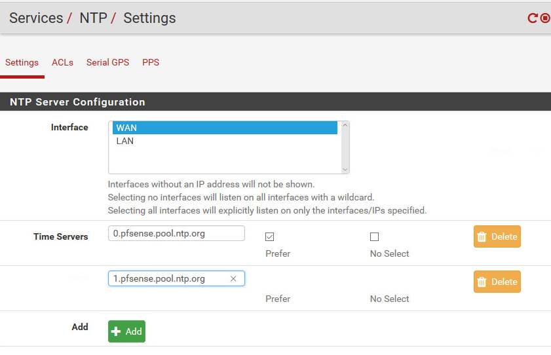Click the Interface list scroll up arrow

tap(345, 125)
